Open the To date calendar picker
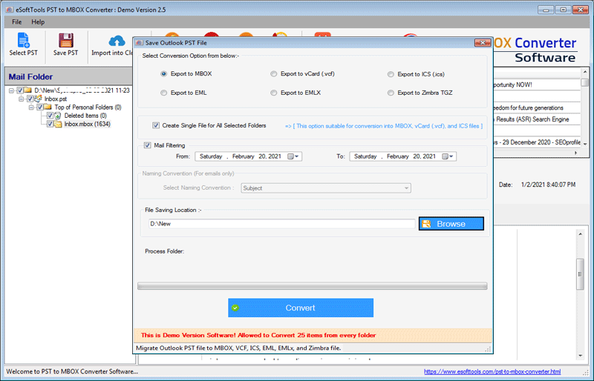 (448, 156)
